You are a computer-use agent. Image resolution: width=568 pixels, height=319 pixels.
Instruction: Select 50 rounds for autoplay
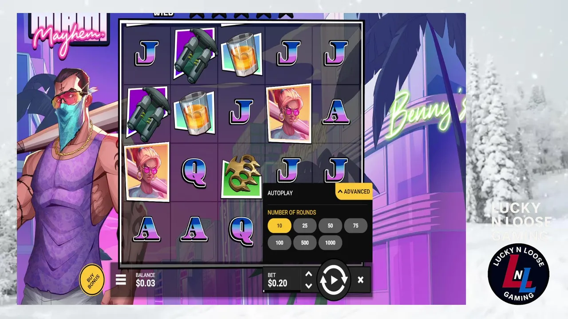click(330, 226)
